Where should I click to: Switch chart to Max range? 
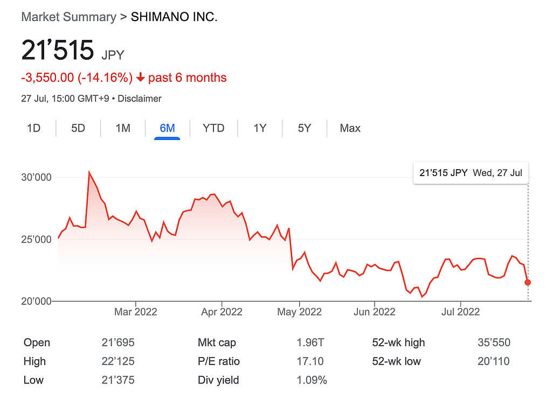(x=350, y=128)
